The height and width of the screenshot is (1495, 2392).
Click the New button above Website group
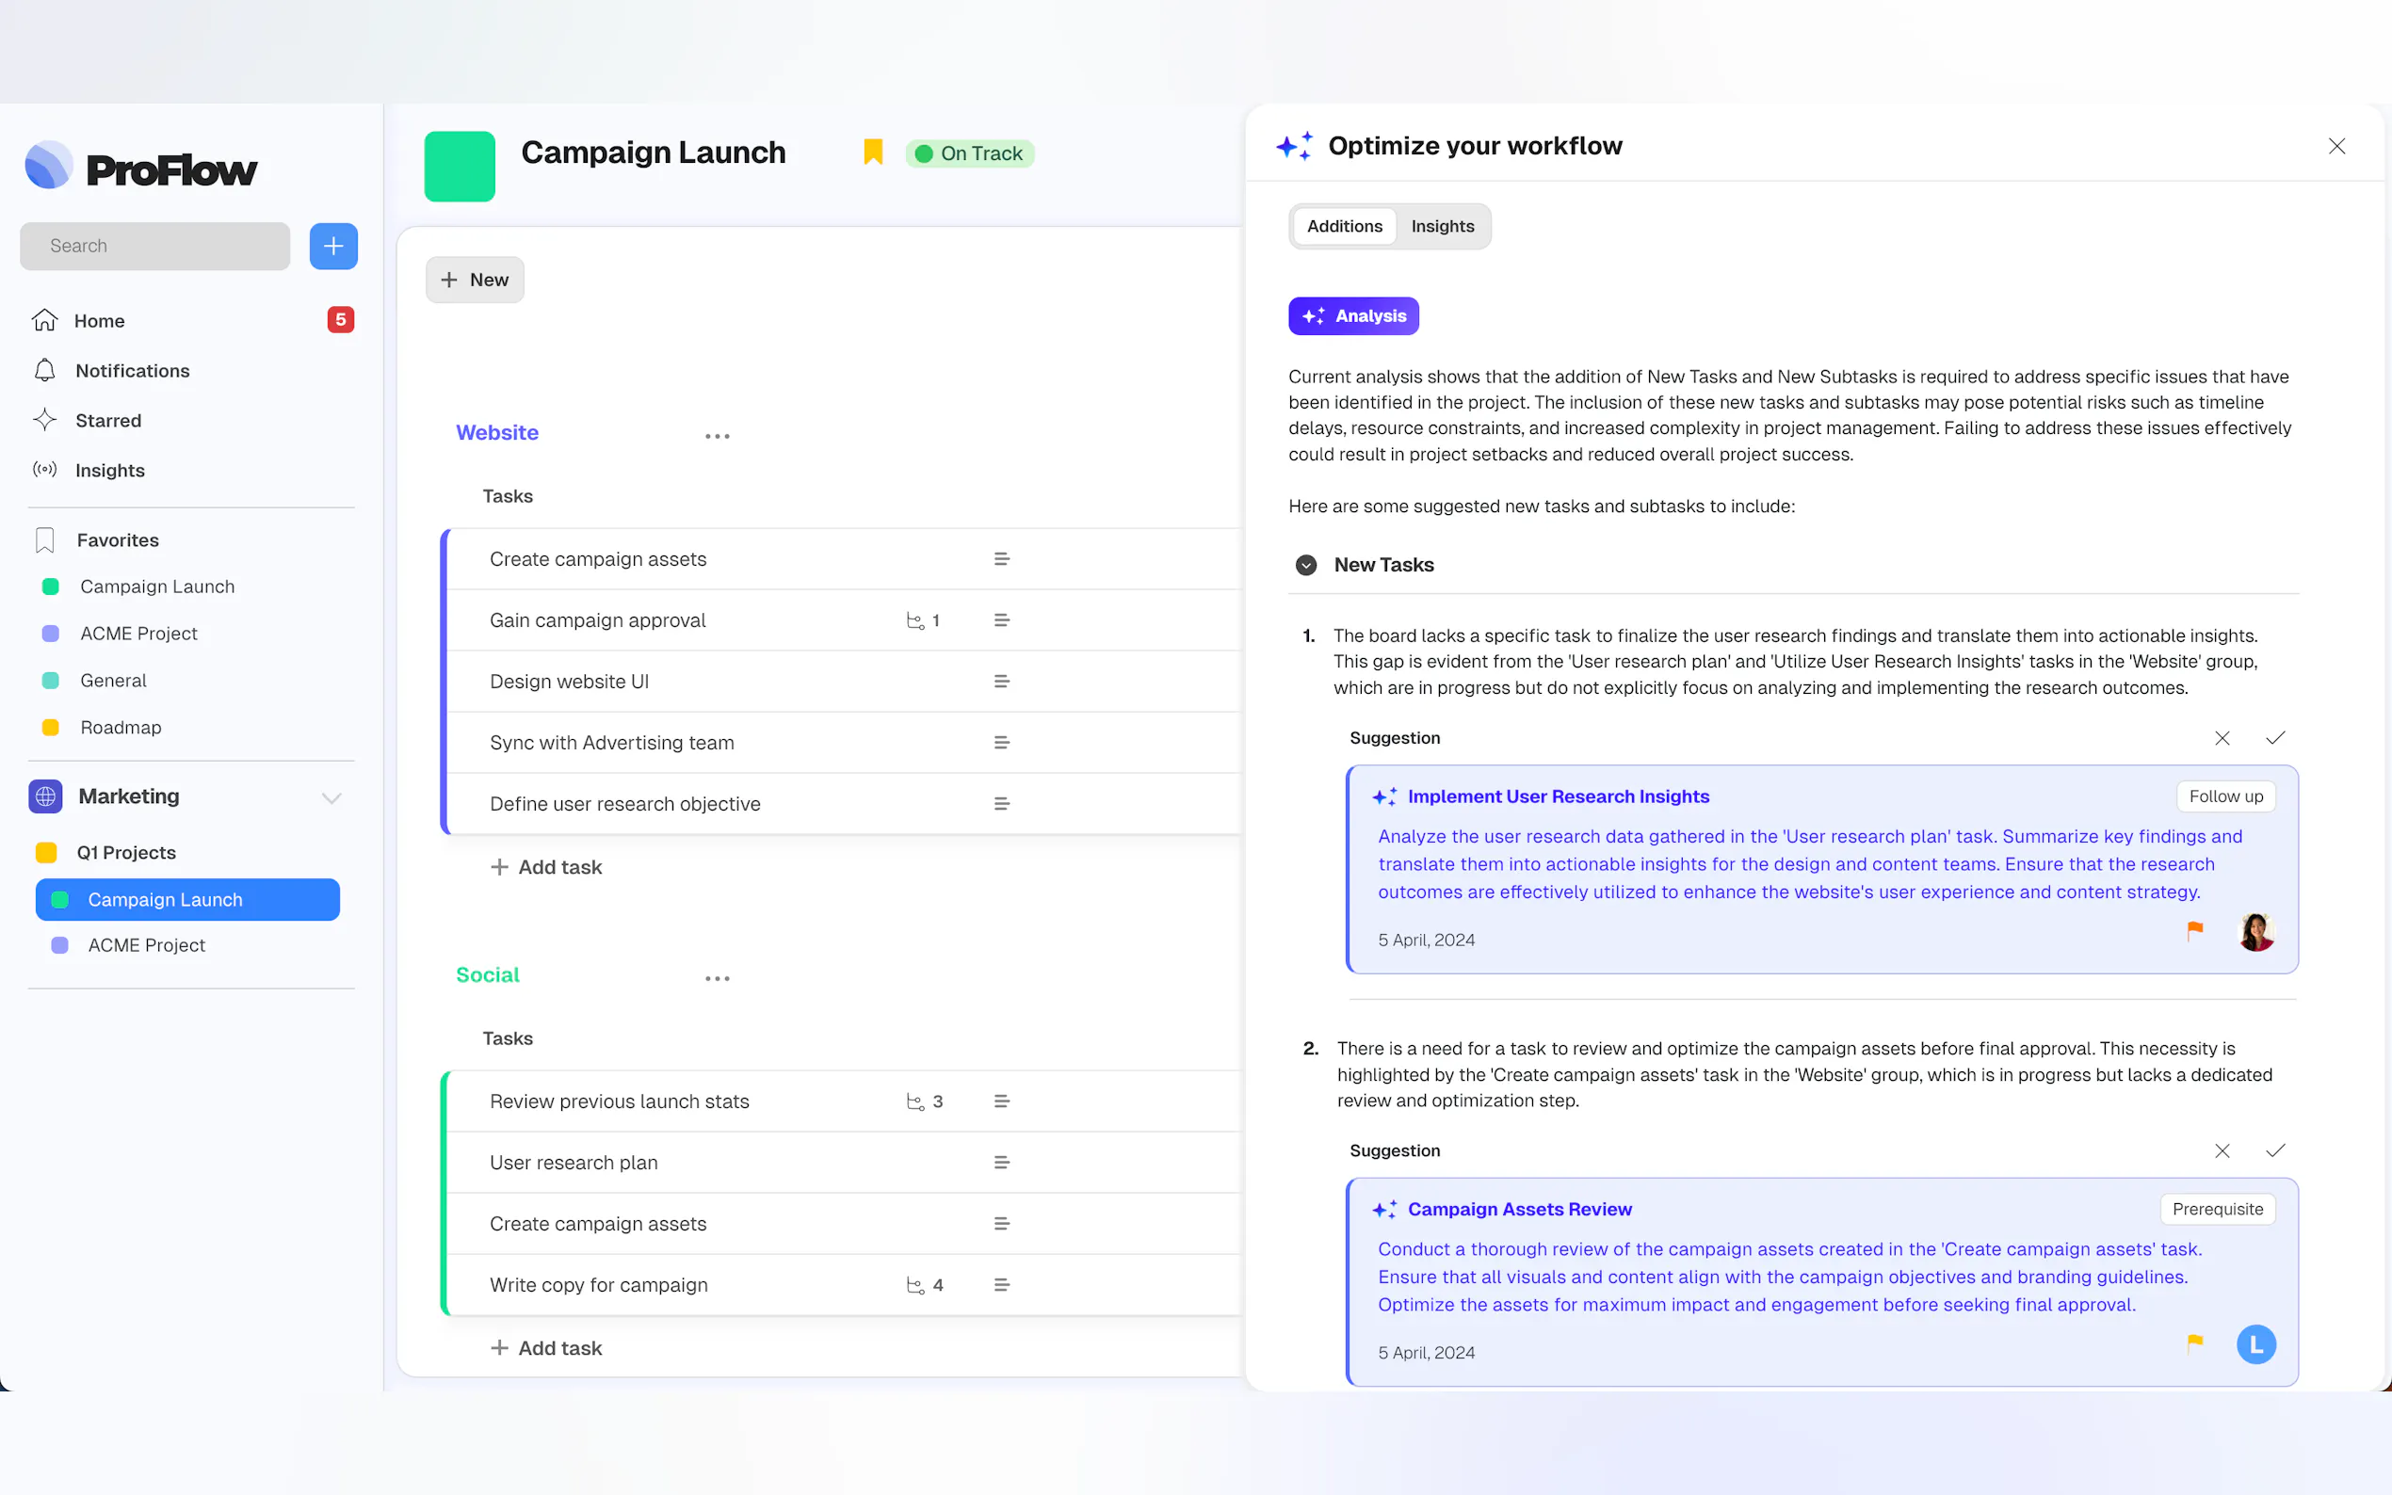point(475,280)
